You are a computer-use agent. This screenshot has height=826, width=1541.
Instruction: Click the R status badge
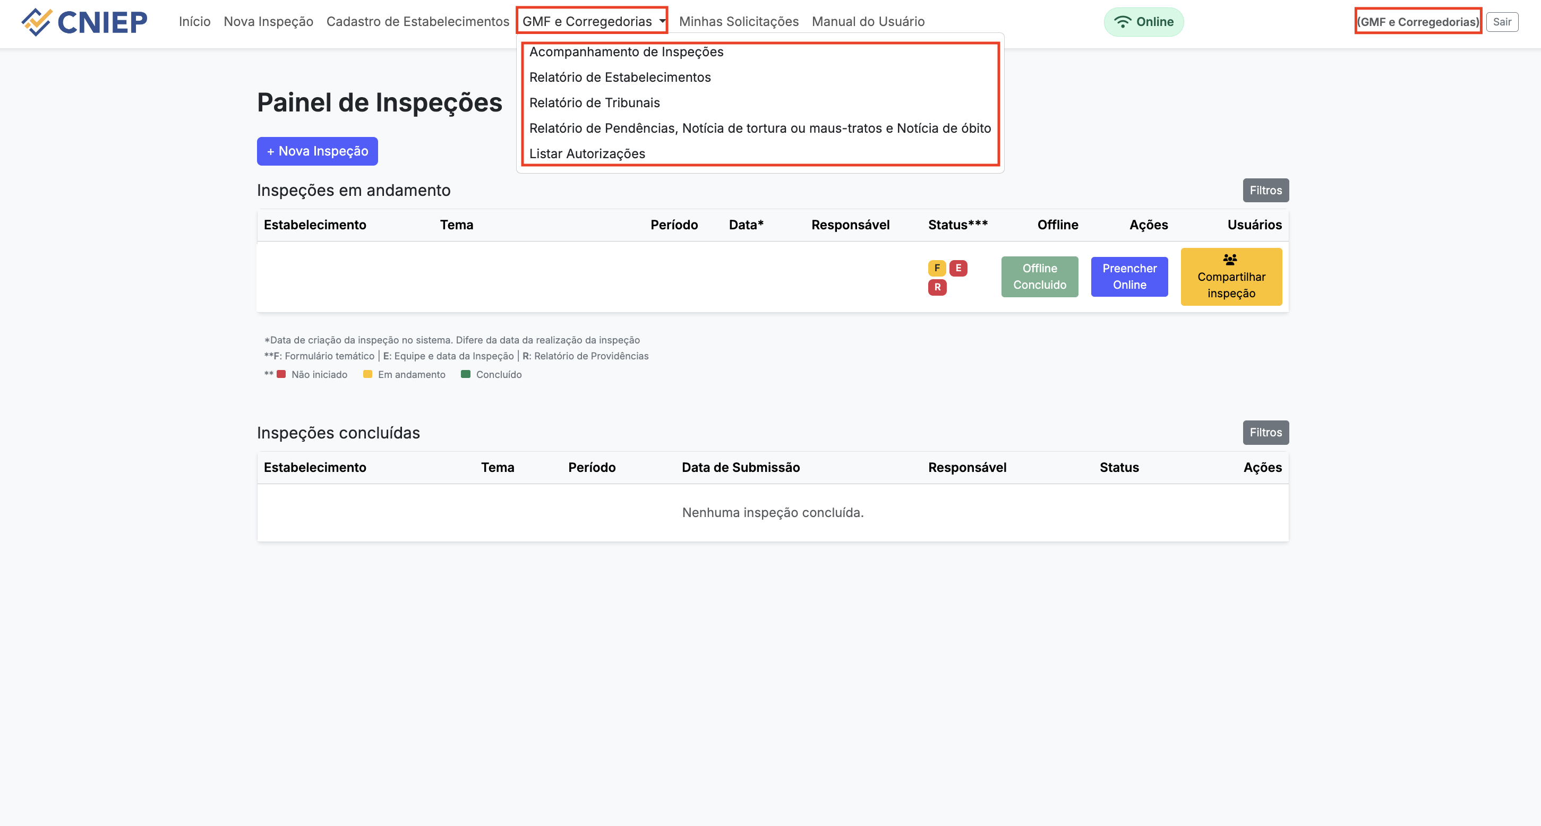pos(937,287)
